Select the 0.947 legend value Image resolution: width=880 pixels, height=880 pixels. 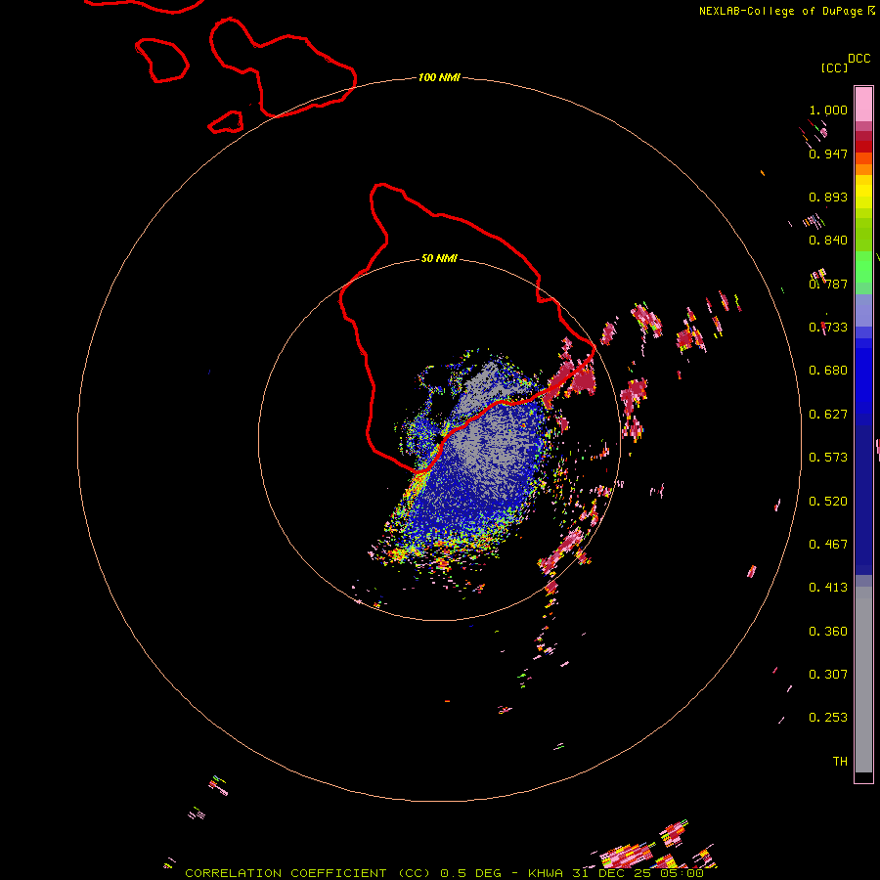click(828, 154)
